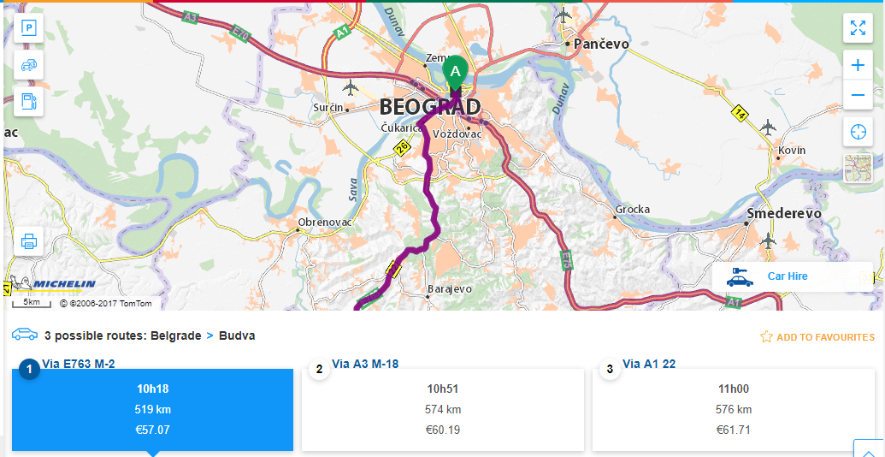Select route 2 via A3 M-18

click(443, 409)
